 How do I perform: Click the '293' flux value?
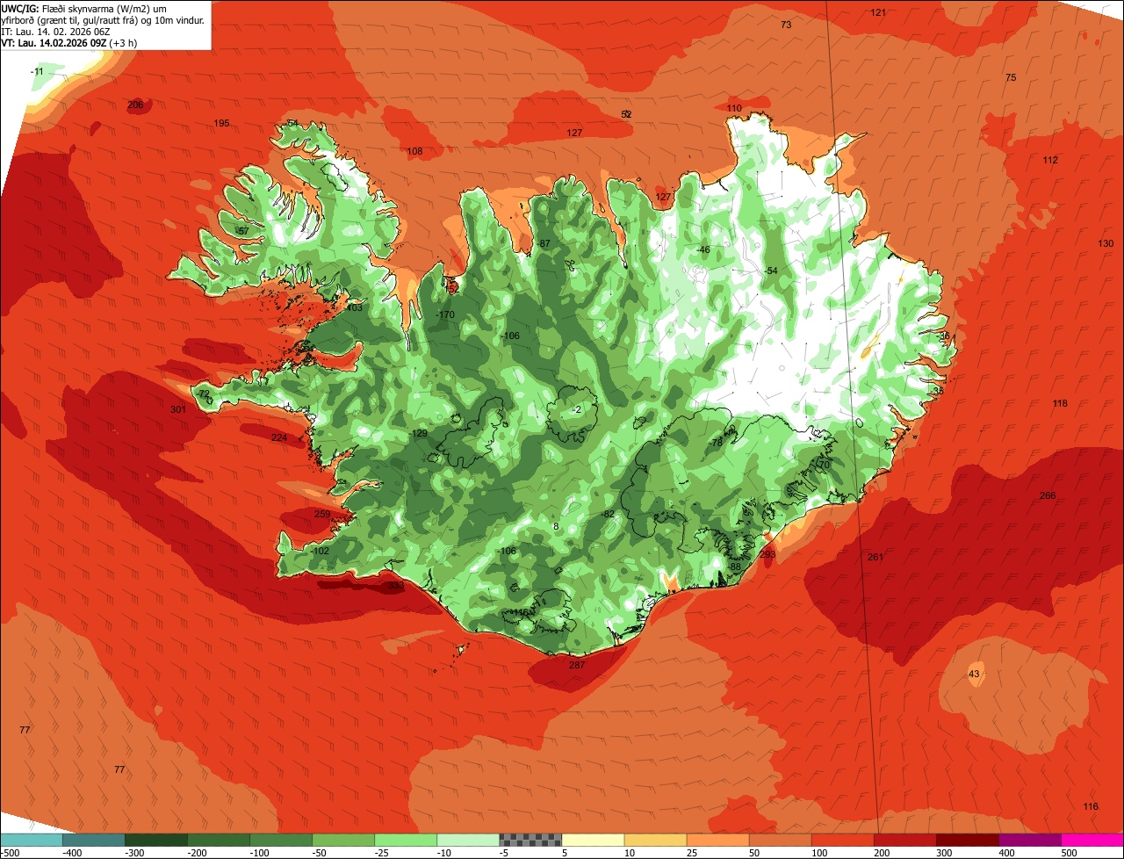tap(767, 554)
